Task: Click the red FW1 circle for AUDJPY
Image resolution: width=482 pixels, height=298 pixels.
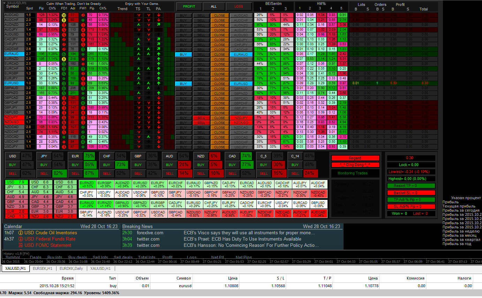Action: coord(83,30)
